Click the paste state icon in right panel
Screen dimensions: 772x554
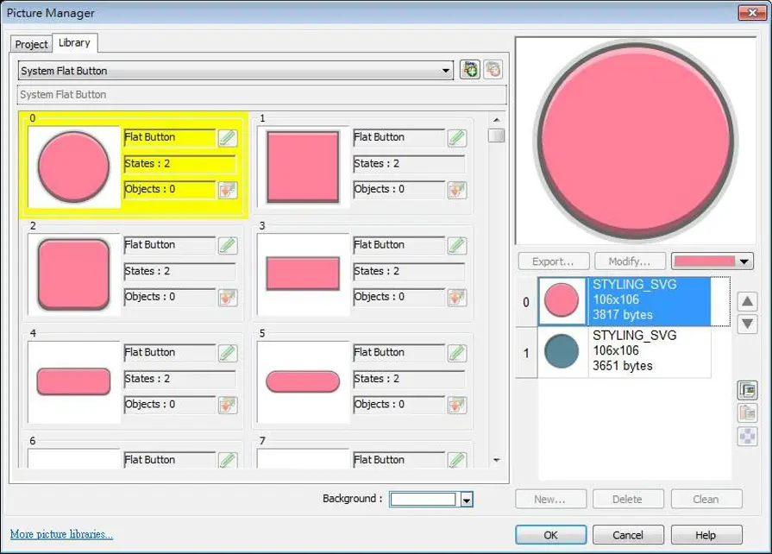[x=747, y=412]
